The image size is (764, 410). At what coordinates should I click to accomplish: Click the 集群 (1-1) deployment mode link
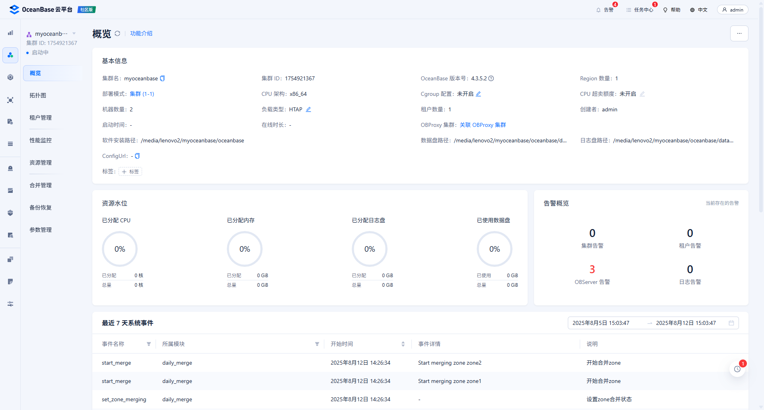(142, 94)
